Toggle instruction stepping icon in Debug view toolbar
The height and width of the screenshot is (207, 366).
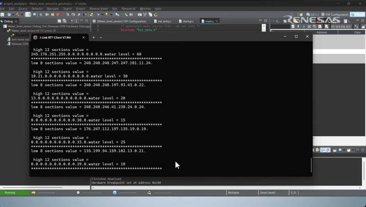pos(71,21)
